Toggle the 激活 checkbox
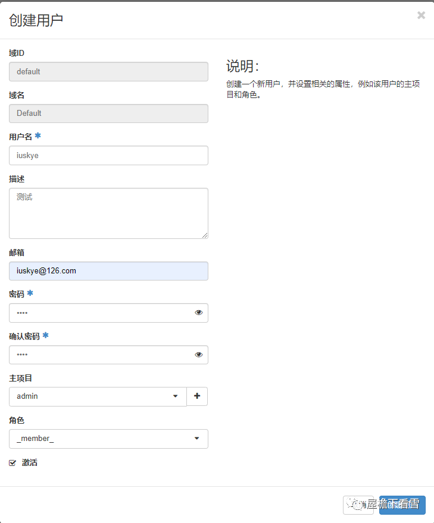Image resolution: width=434 pixels, height=523 pixels. tap(13, 462)
